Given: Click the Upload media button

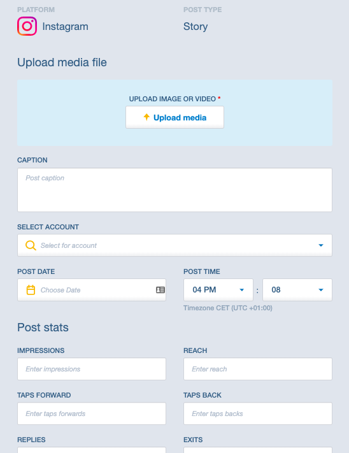Looking at the screenshot, I should (174, 117).
